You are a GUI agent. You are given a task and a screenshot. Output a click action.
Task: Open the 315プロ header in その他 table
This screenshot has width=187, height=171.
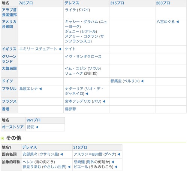[80, 147]
